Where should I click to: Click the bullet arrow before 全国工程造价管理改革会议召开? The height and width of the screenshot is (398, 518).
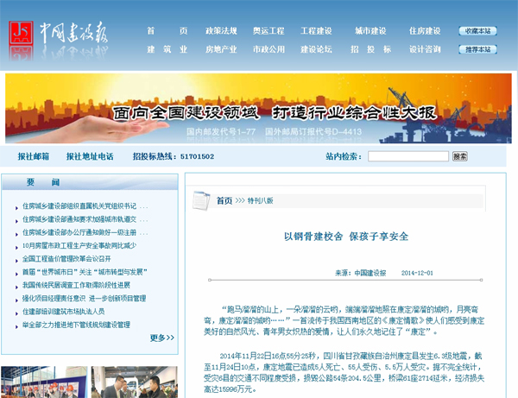(x=18, y=258)
